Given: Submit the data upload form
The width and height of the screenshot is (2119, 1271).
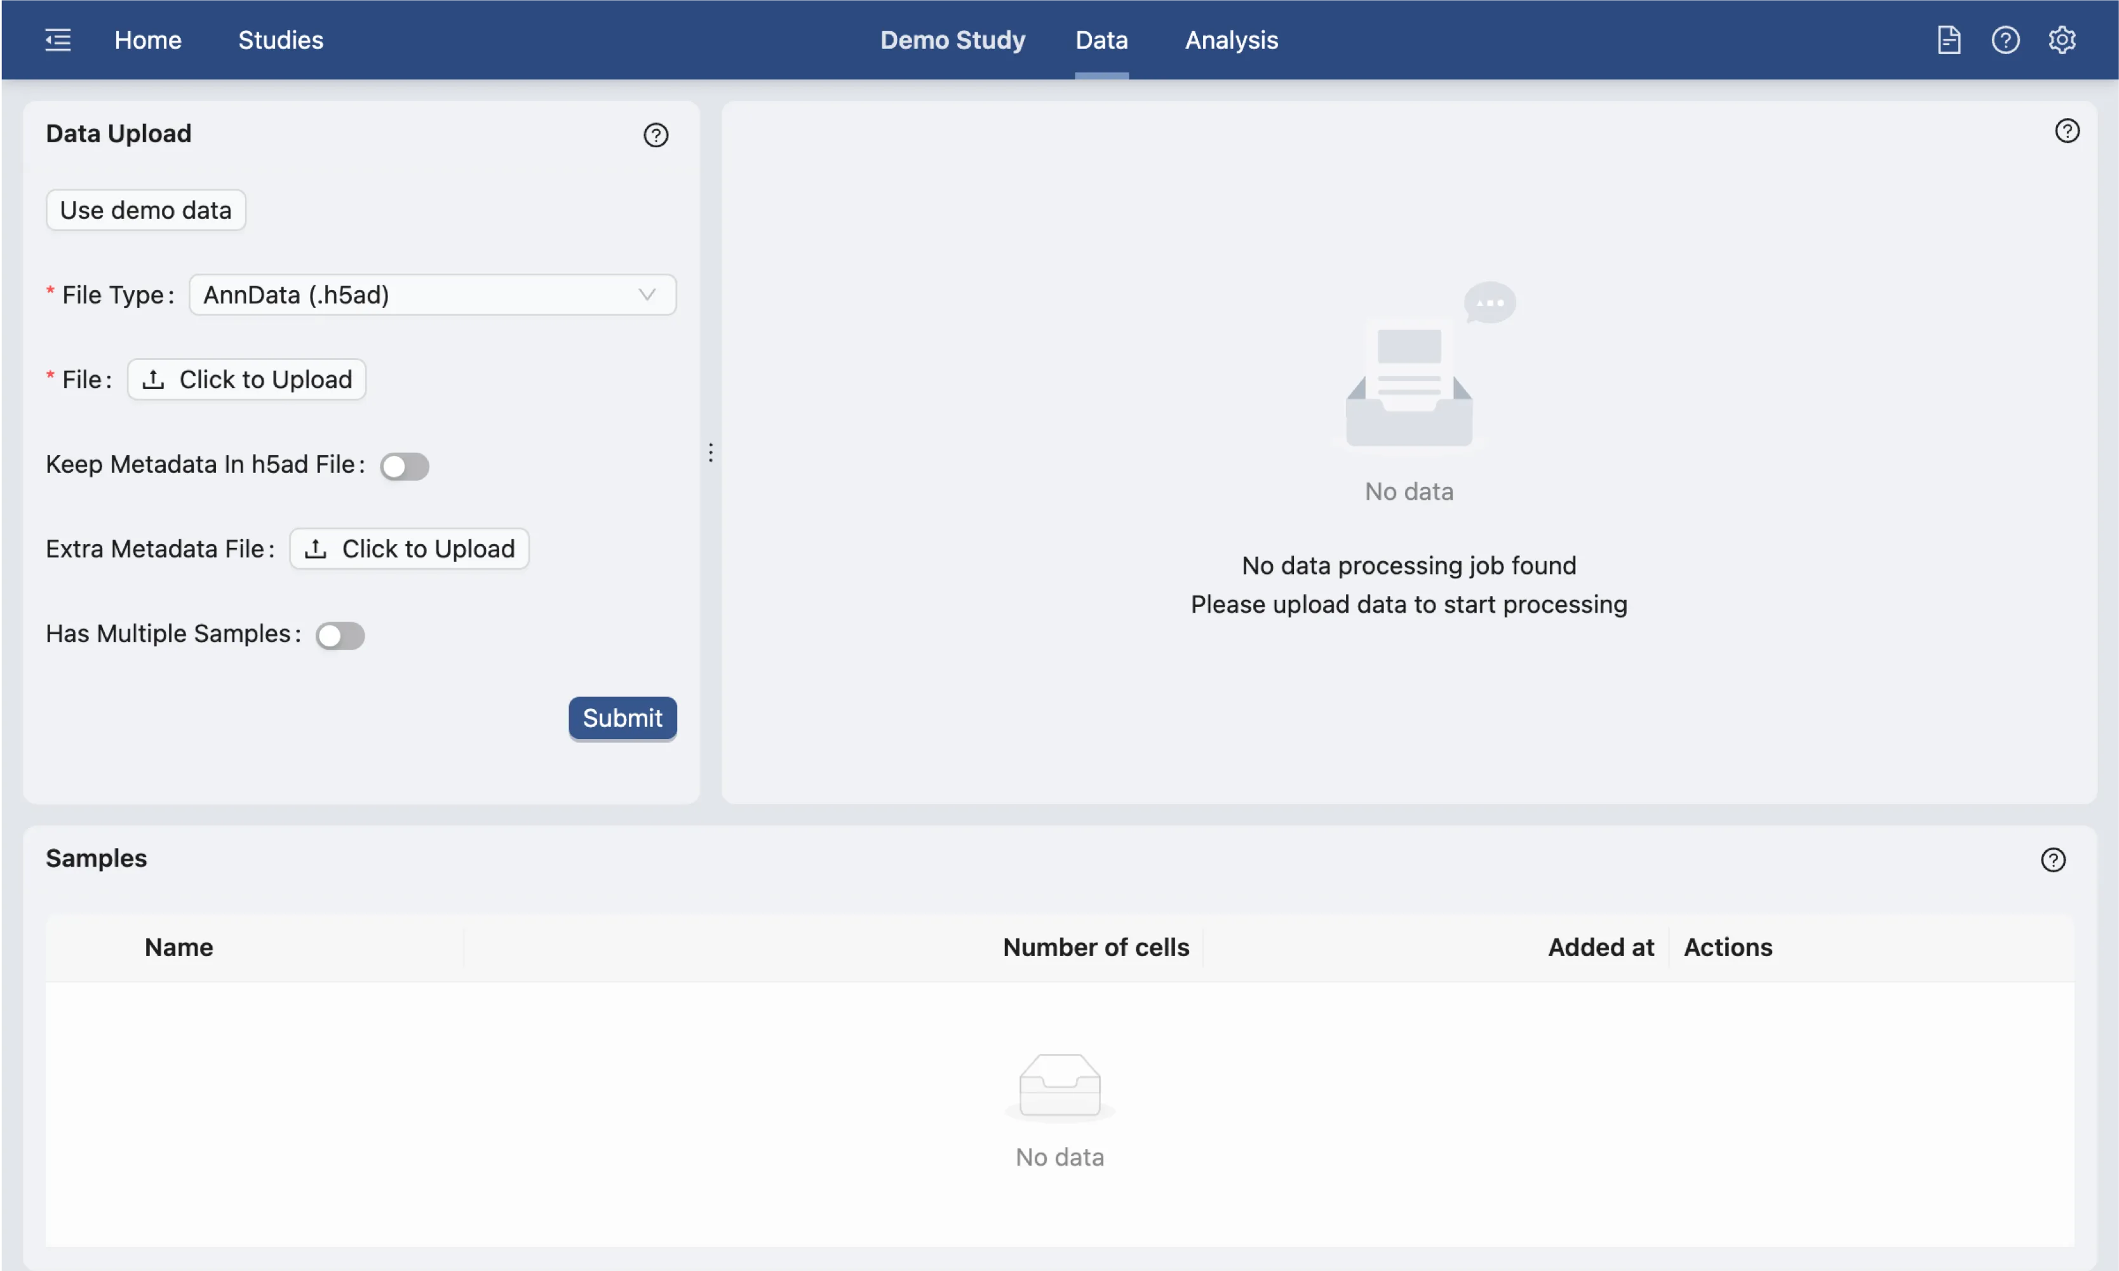Looking at the screenshot, I should [622, 718].
